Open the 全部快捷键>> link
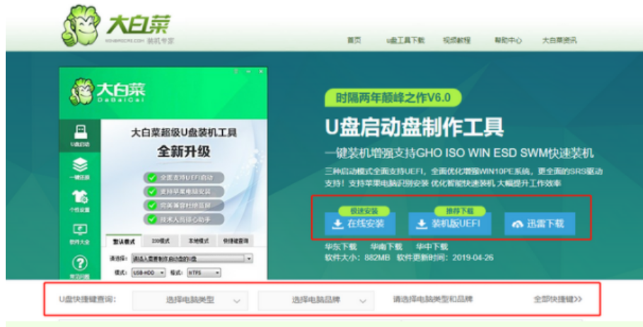 (x=557, y=299)
